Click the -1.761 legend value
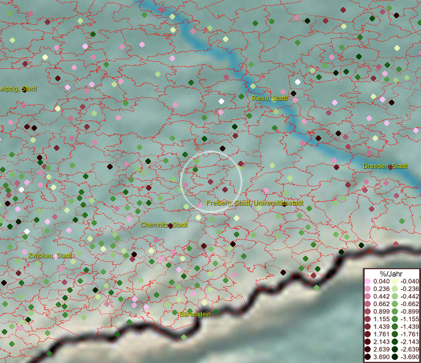The width and height of the screenshot is (421, 363). point(409,335)
